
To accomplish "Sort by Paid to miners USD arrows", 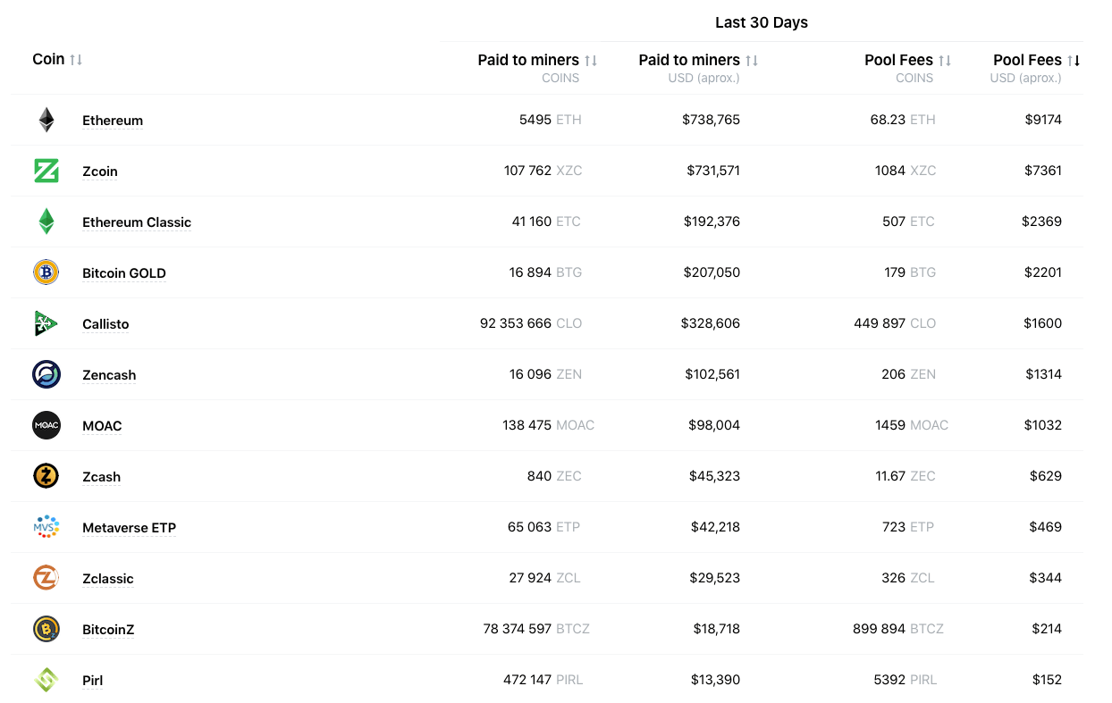I will [752, 61].
